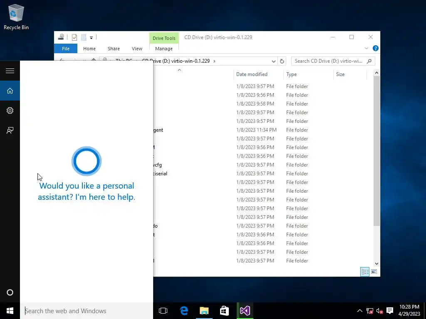
Task: Refresh the CD Drive folder view
Action: tap(282, 61)
